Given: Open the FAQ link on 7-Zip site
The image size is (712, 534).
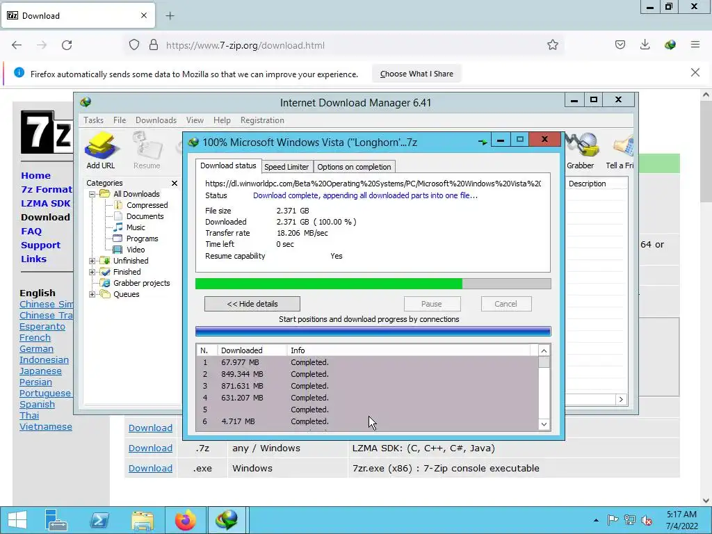Looking at the screenshot, I should click(x=31, y=231).
